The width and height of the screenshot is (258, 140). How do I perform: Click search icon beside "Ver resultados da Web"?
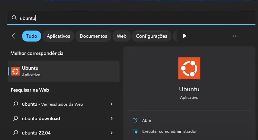pyautogui.click(x=15, y=104)
